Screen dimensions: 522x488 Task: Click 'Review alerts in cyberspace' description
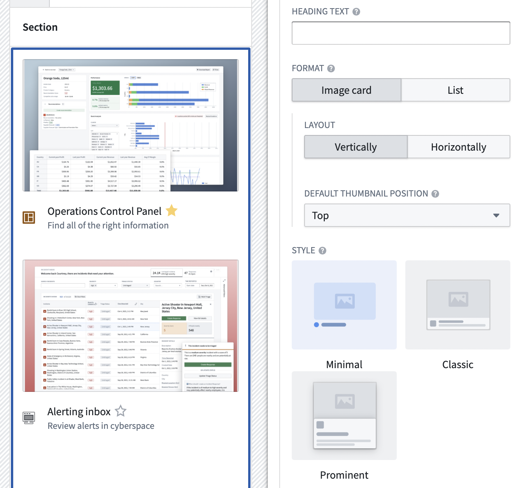(101, 426)
